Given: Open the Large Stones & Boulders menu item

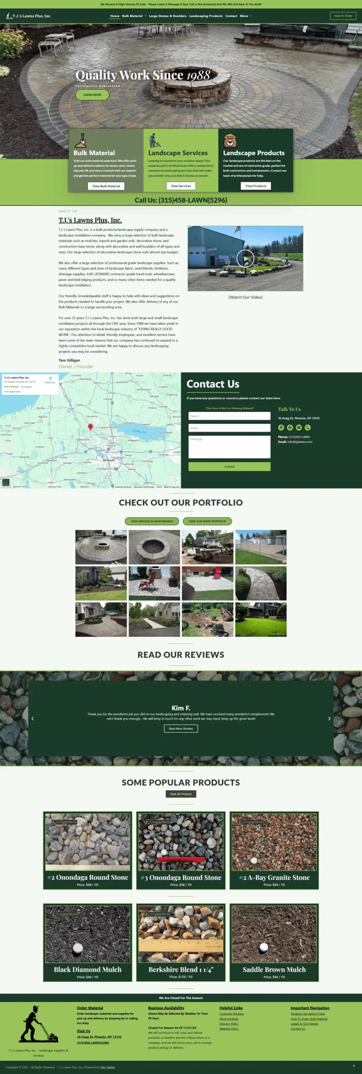Looking at the screenshot, I should (x=167, y=16).
